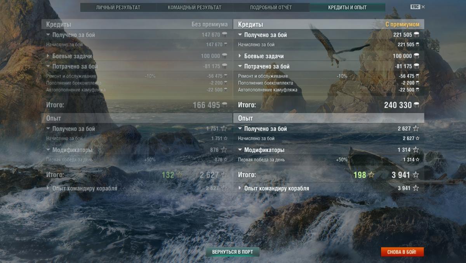Screen dimensions: 466x263
Task: Click the star icon next to 132
Action: (x=179, y=175)
